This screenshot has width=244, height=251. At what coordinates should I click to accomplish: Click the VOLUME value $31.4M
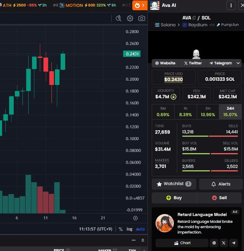coord(163,149)
